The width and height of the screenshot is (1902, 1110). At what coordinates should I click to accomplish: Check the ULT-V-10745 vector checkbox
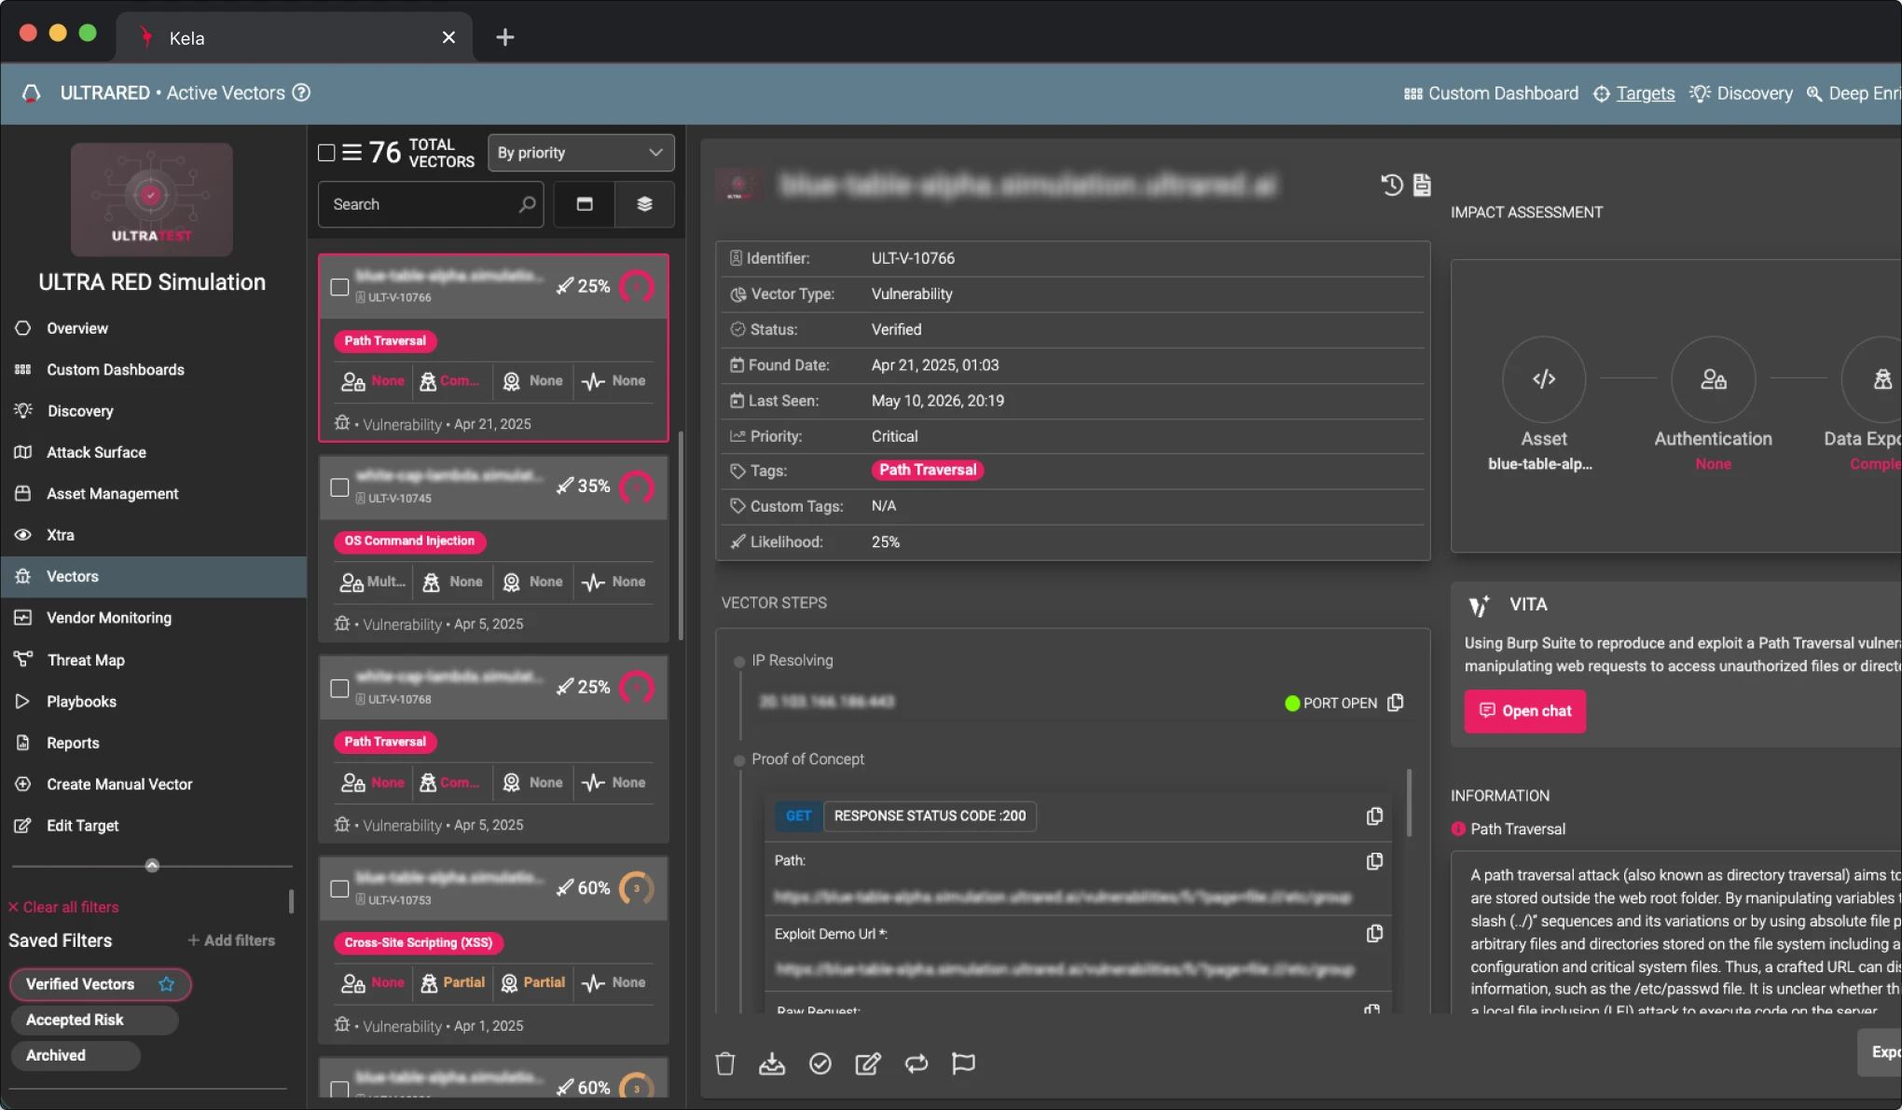340,487
